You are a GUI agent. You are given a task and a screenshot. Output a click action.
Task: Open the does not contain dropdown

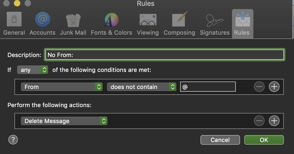tap(141, 87)
